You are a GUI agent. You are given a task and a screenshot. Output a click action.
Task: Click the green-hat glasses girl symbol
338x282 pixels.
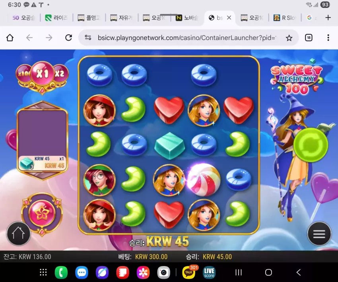(x=99, y=180)
